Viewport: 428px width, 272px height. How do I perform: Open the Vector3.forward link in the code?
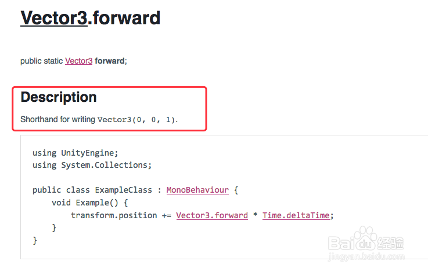tap(212, 215)
